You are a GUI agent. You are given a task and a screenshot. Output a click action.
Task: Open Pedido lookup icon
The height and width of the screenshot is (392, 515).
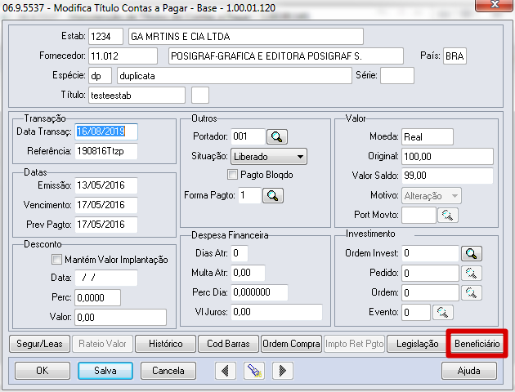tap(472, 273)
